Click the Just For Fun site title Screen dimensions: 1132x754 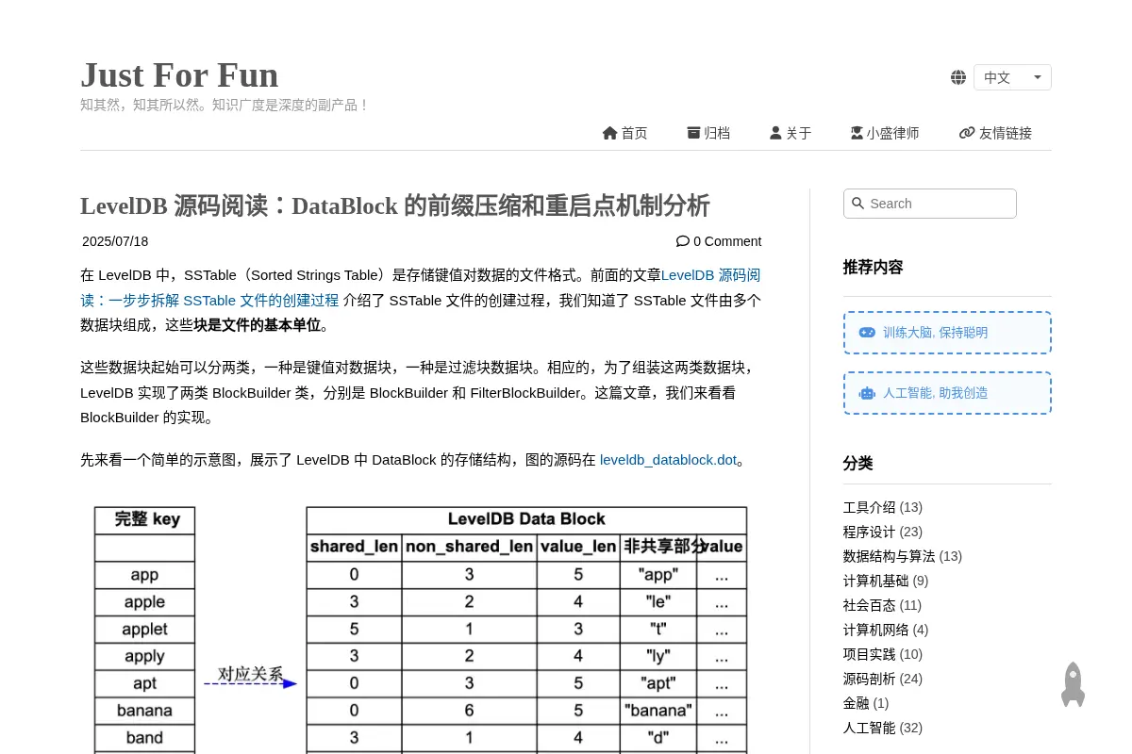coord(179,74)
